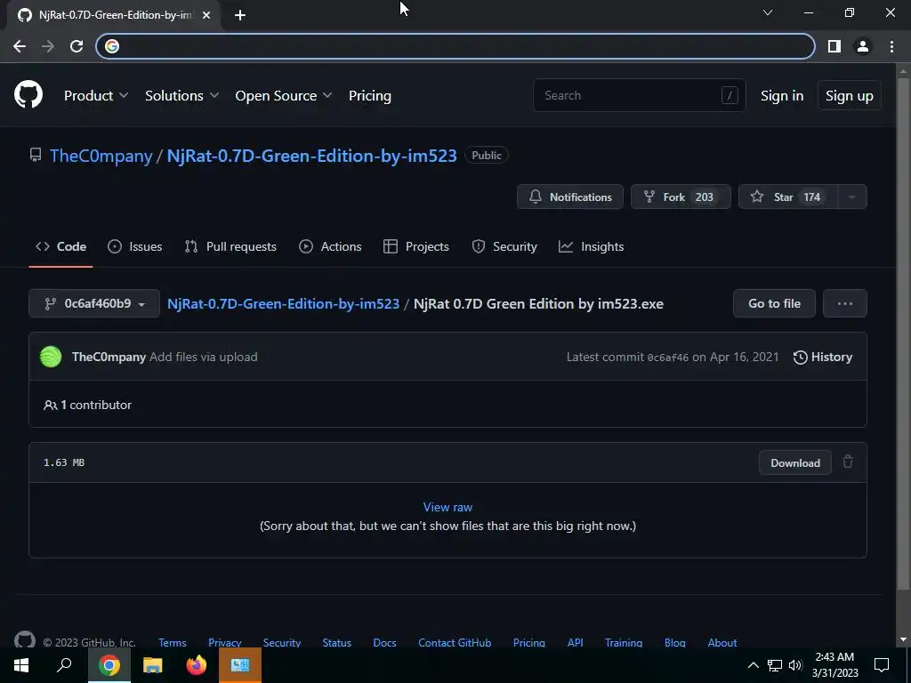Focus the GitHub search field

[x=639, y=95]
